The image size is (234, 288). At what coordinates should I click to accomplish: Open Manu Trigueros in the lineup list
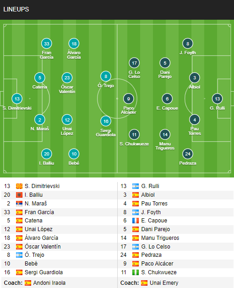click(x=160, y=238)
